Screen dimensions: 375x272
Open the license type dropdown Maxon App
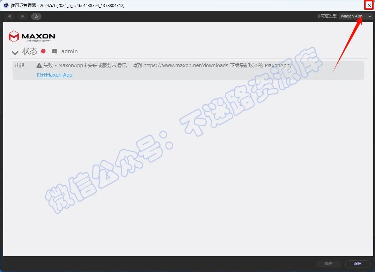(x=356, y=16)
